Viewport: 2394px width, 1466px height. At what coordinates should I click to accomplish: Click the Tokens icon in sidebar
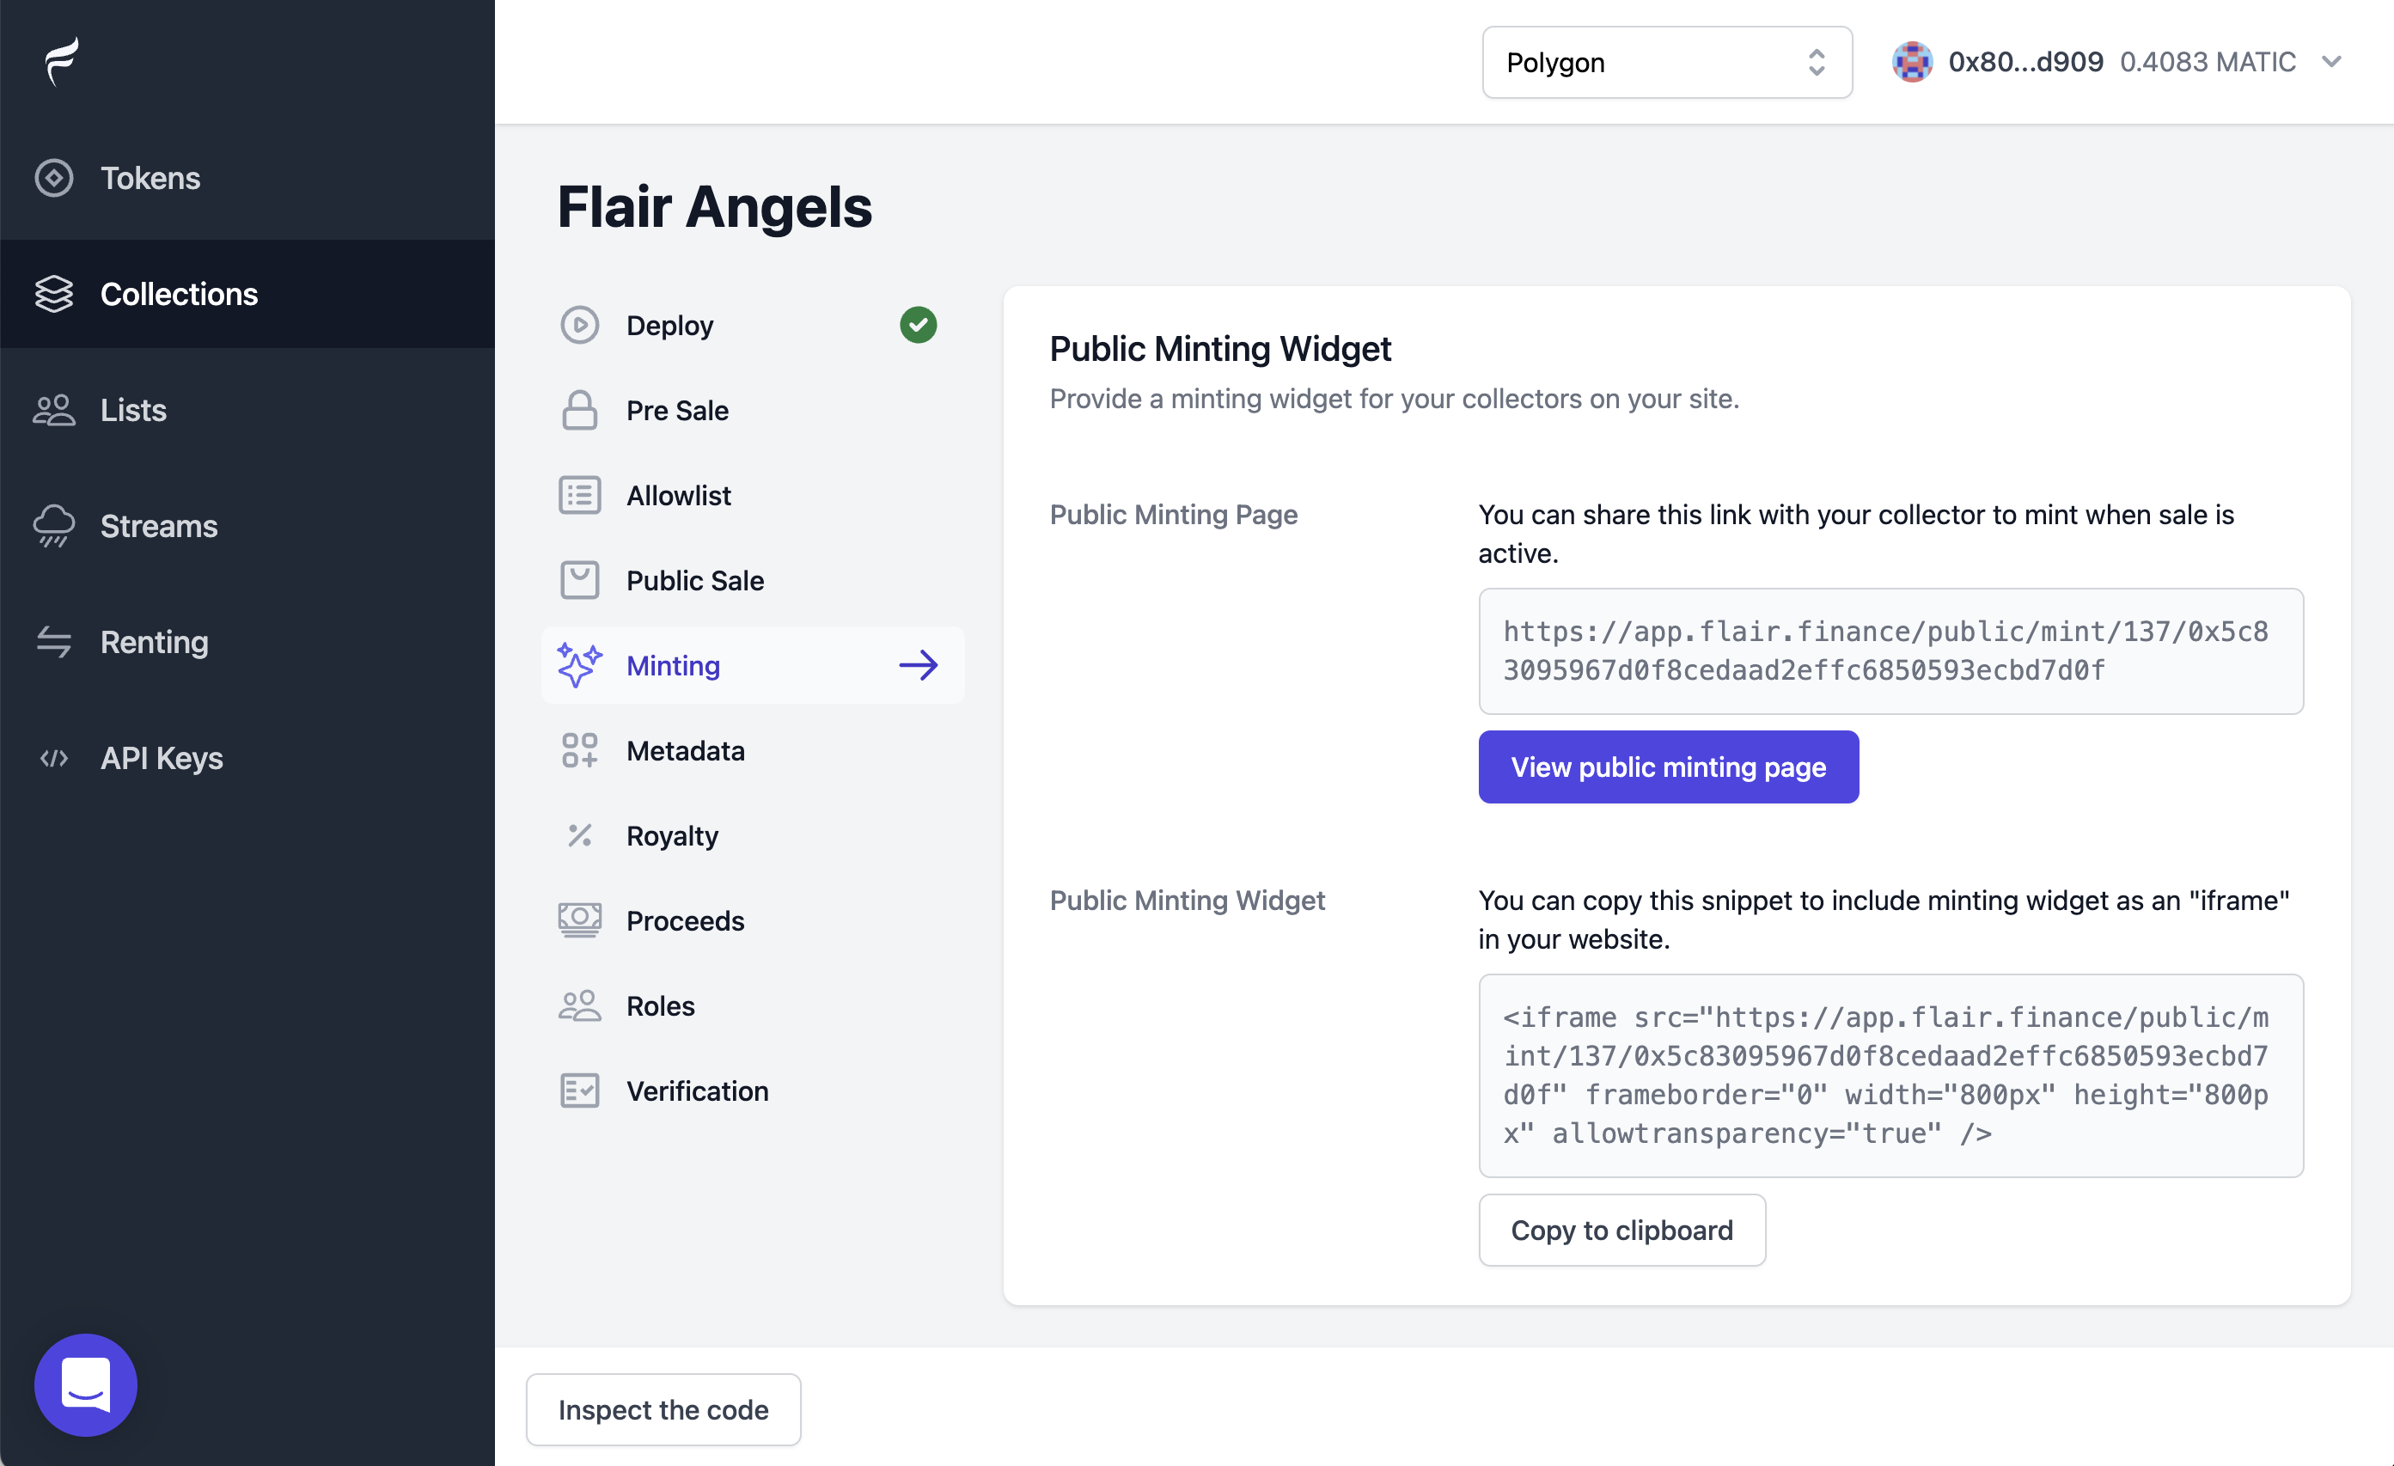[54, 178]
